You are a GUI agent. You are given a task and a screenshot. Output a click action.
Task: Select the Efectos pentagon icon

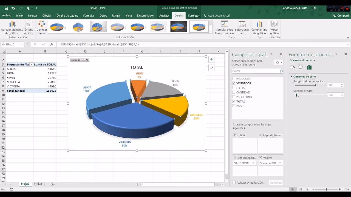(301, 67)
